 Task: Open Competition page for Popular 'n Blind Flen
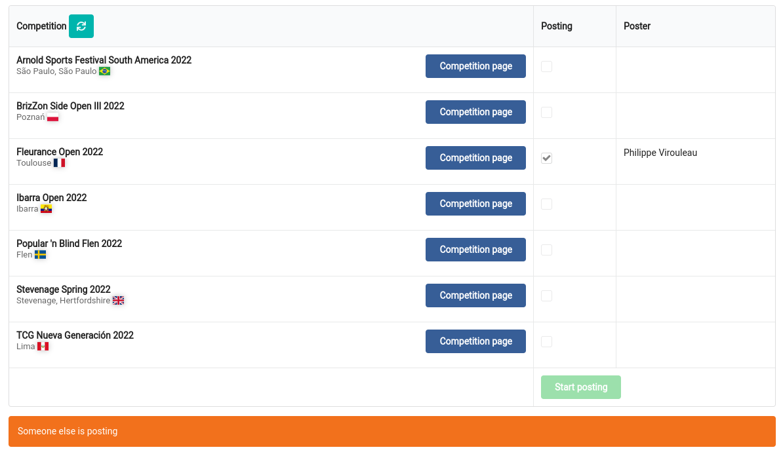click(475, 250)
